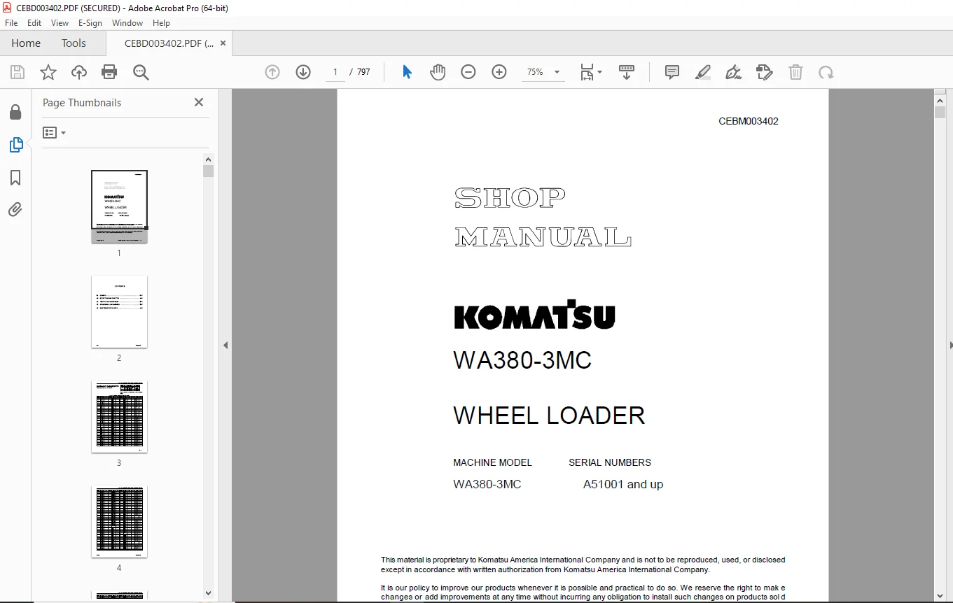Select the CEBD003402.PDF document tab
Image resolution: width=953 pixels, height=603 pixels.
click(169, 43)
